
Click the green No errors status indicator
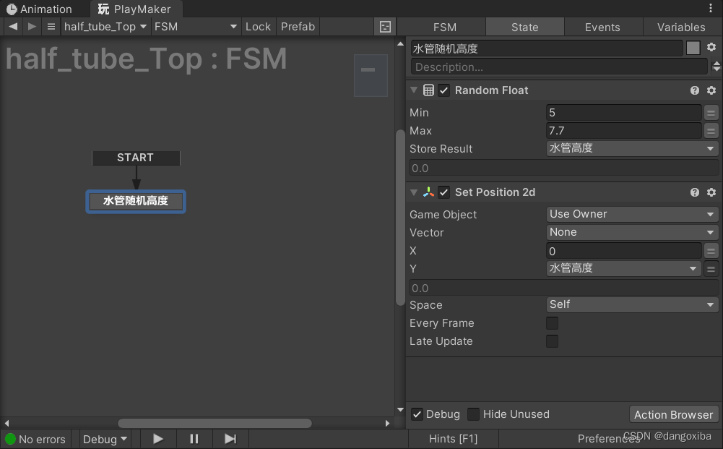click(x=10, y=439)
